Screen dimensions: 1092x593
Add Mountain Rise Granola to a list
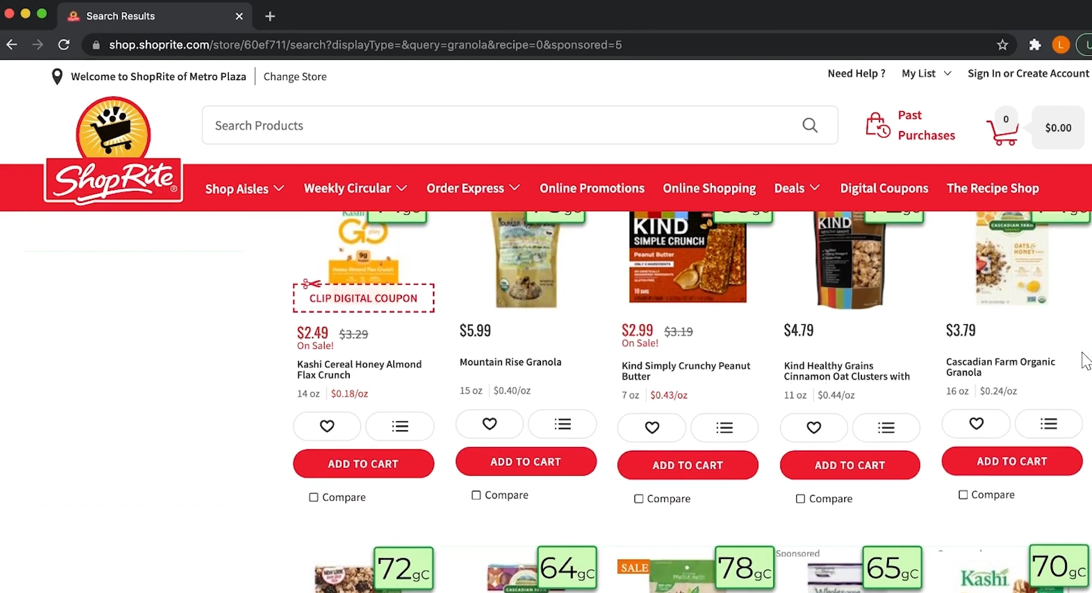point(562,424)
